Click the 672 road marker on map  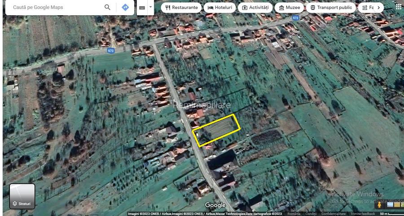[x=110, y=51]
